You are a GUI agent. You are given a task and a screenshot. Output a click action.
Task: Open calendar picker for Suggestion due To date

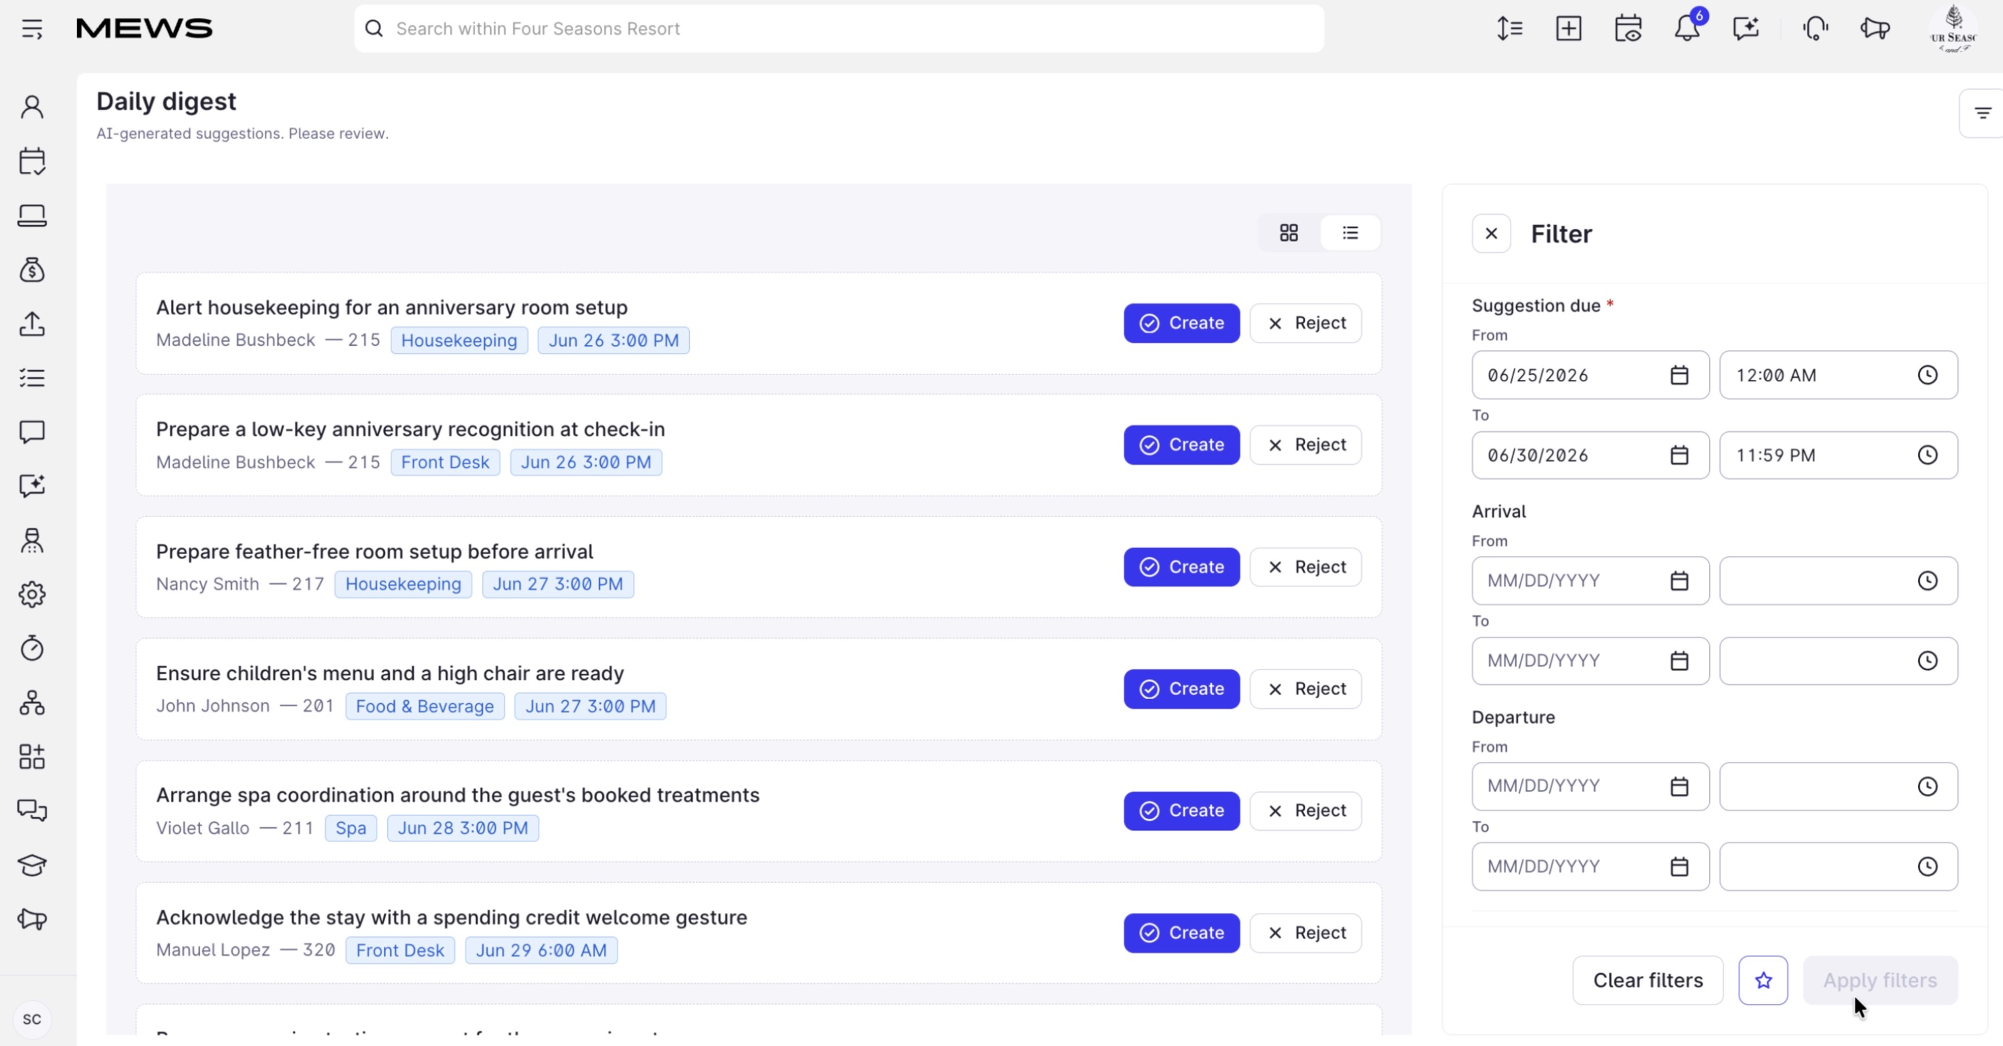coord(1679,455)
